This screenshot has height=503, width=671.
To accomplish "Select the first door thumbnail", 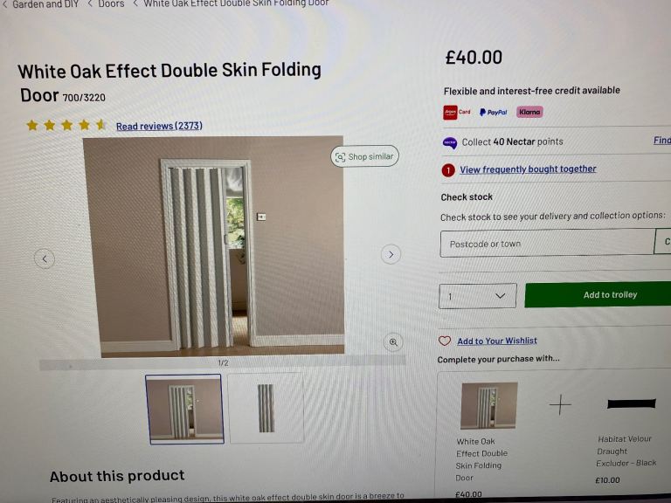I will 184,409.
